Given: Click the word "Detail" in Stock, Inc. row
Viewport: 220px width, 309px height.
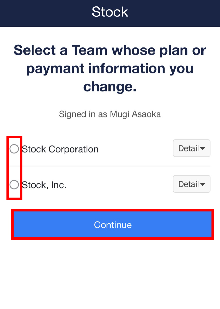Looking at the screenshot, I should [x=188, y=184].
